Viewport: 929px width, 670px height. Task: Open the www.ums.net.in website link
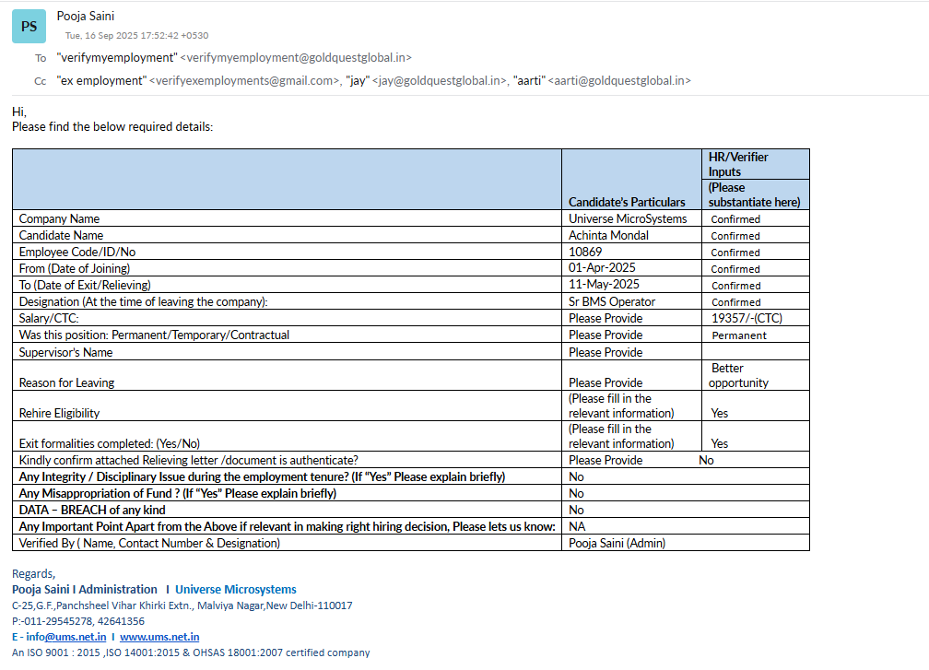coord(159,637)
